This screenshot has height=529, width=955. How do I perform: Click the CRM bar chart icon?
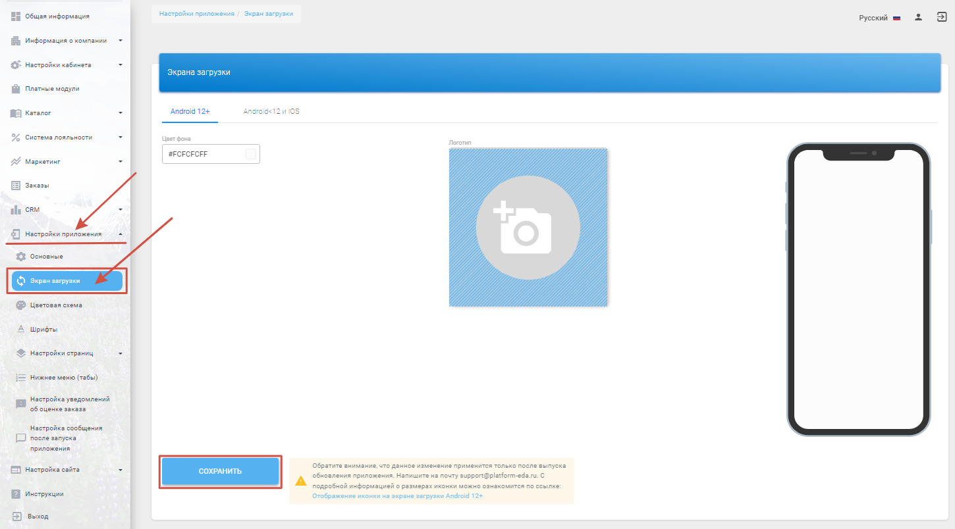click(16, 210)
